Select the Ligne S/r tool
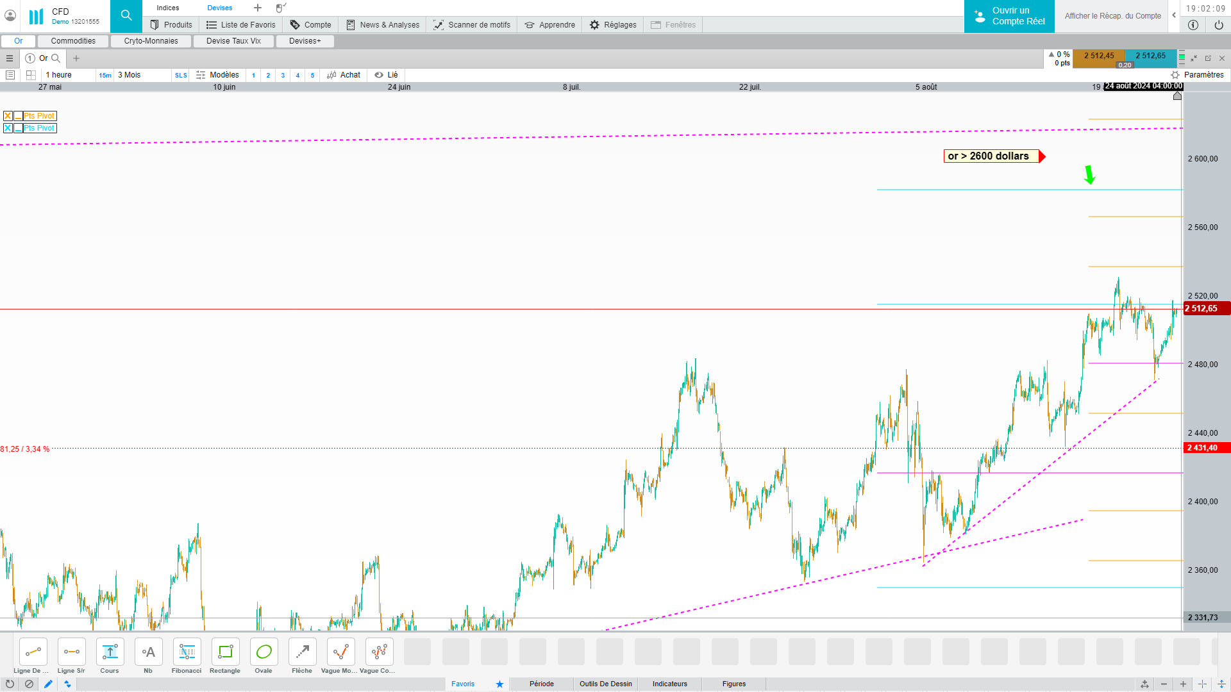 [71, 652]
